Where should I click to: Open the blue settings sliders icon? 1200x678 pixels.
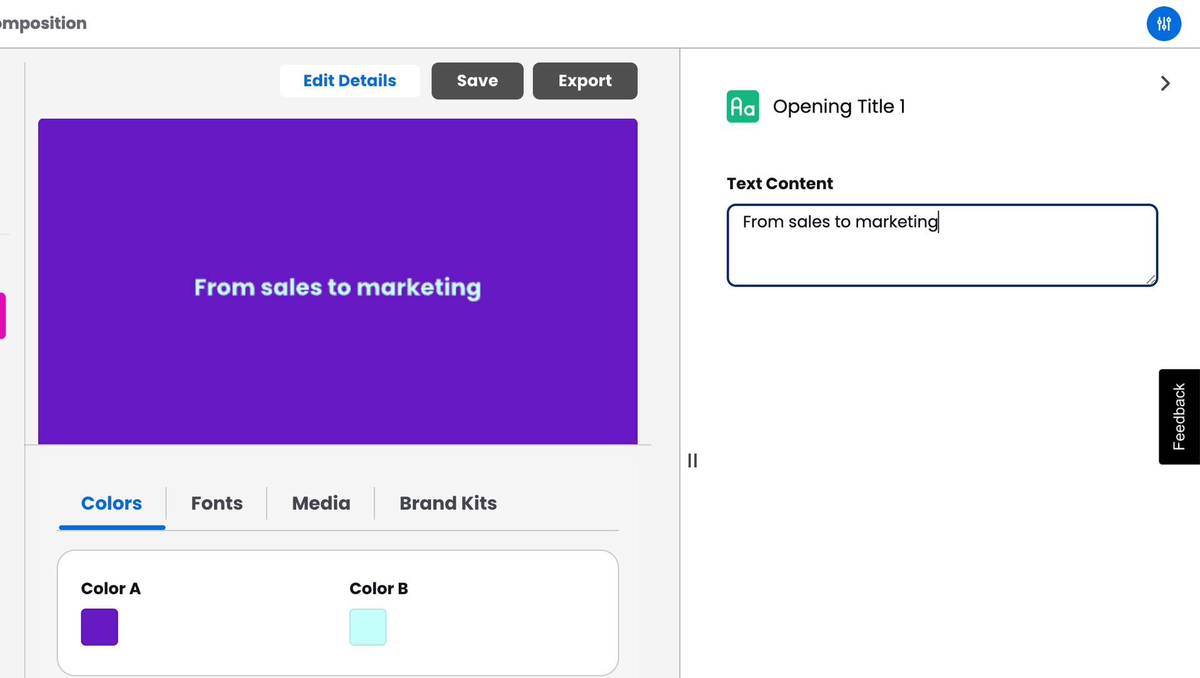(1163, 24)
